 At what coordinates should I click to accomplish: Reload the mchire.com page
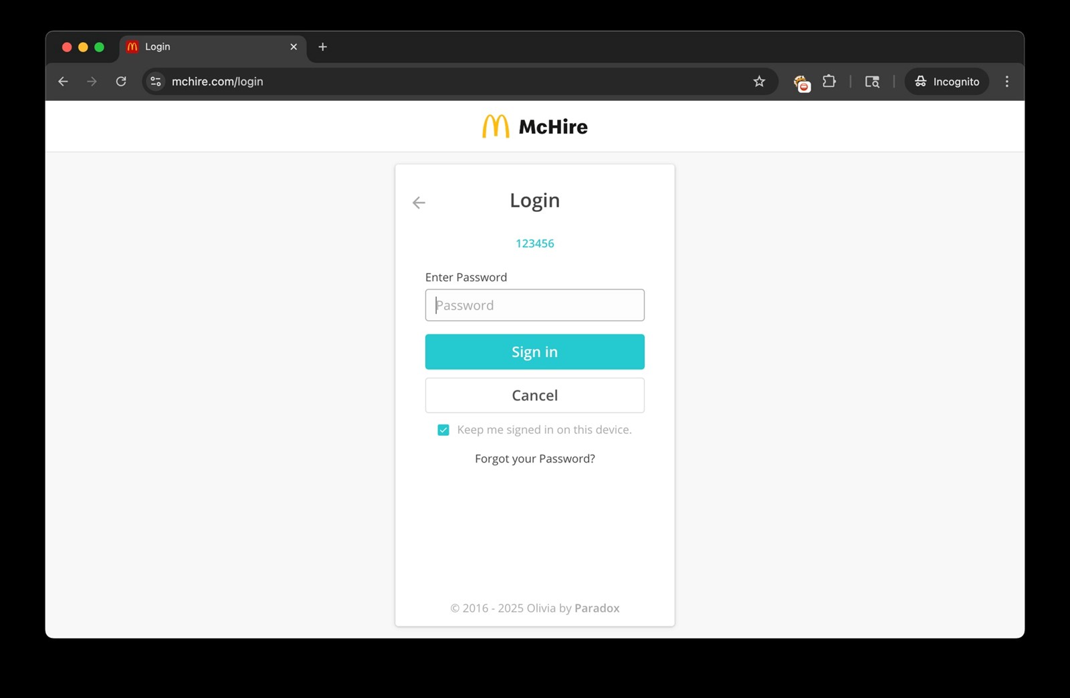tap(121, 82)
